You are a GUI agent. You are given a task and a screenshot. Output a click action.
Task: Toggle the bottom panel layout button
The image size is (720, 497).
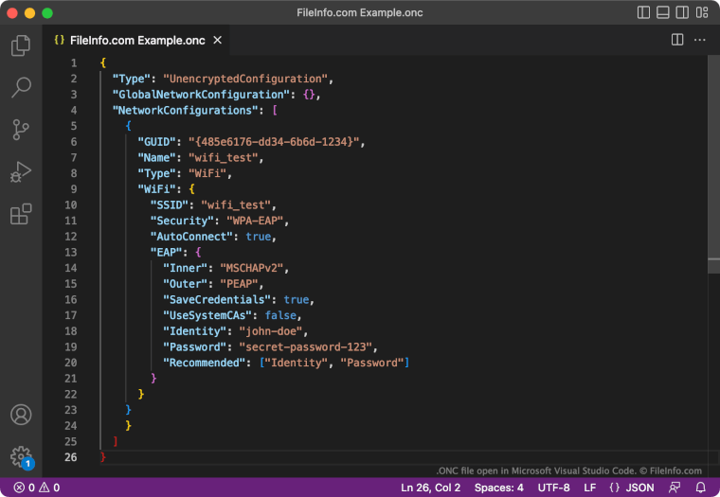(663, 13)
